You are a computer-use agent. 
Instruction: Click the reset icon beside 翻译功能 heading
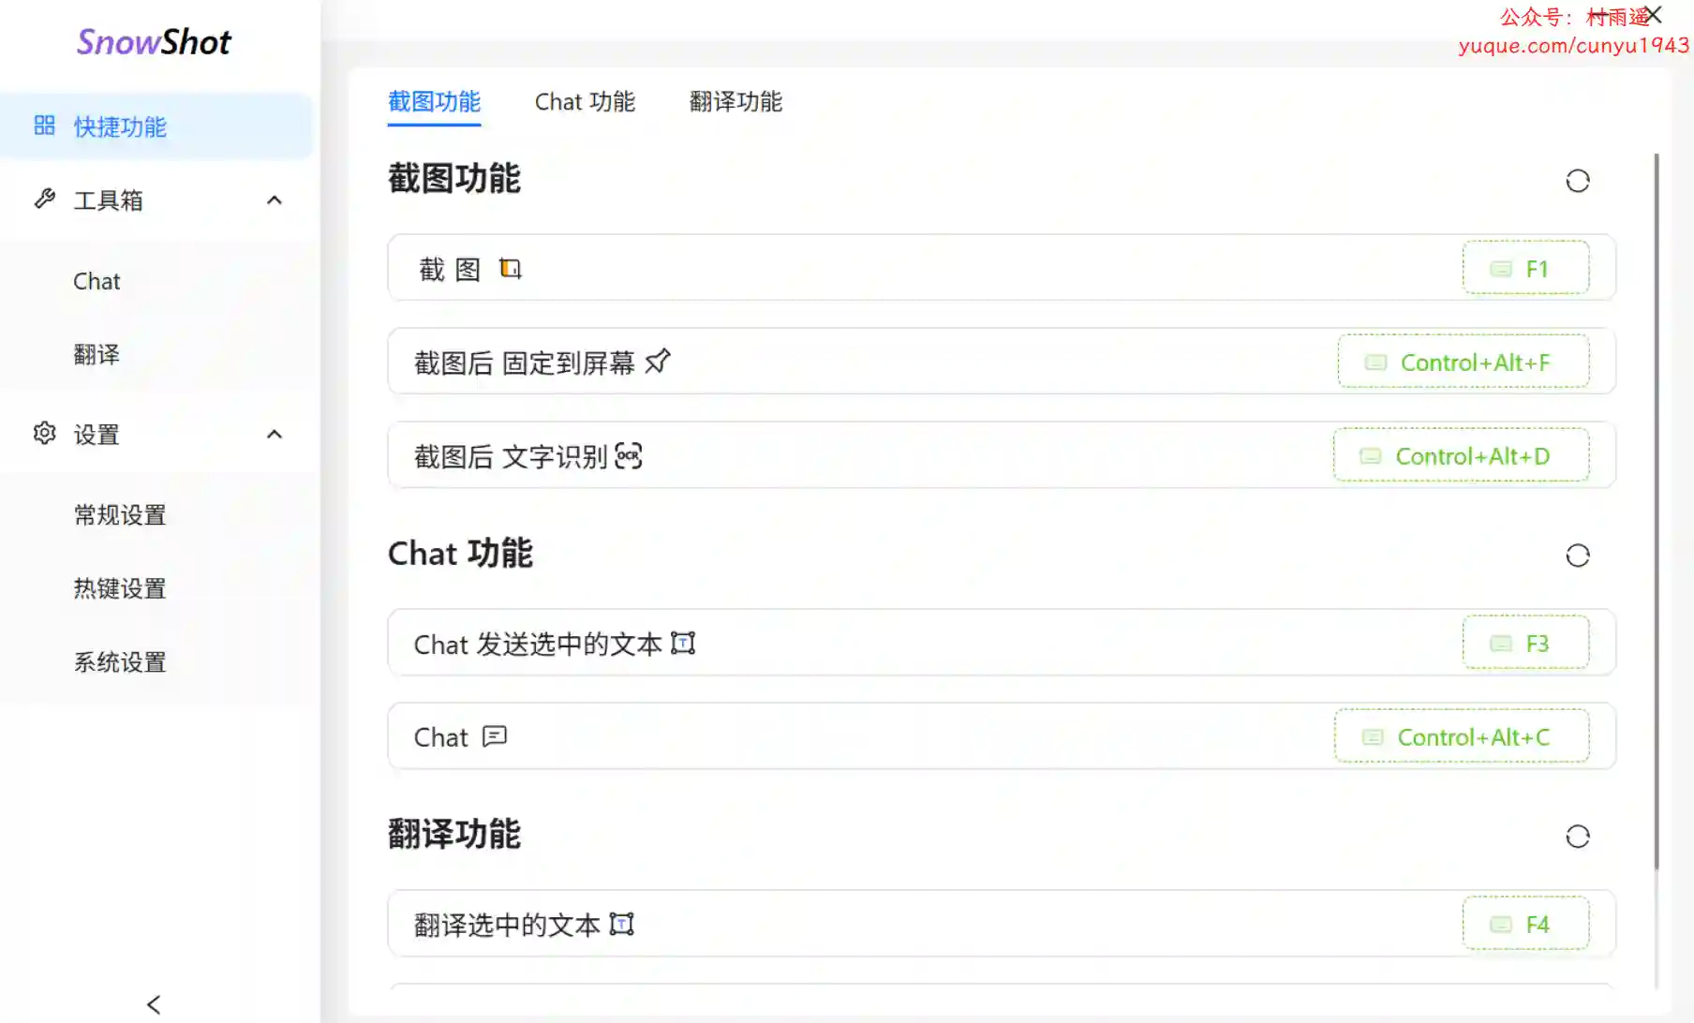1578,837
